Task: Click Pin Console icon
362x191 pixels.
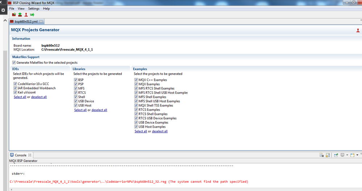Action: (336, 155)
